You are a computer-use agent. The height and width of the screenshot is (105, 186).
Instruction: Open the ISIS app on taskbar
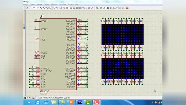[x=80, y=102]
